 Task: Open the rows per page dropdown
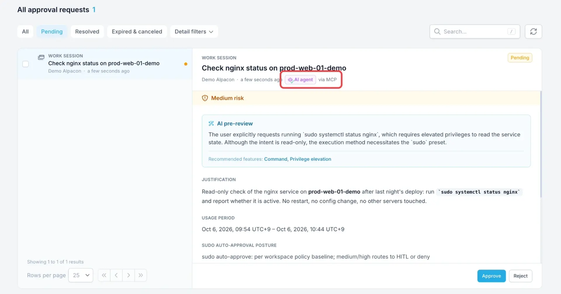coord(81,275)
